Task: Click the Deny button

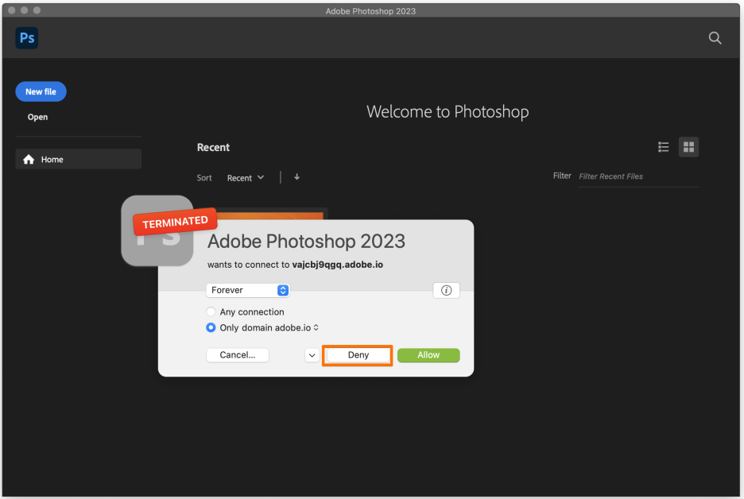Action: [x=358, y=355]
